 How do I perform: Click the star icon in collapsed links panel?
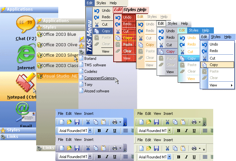tap(81, 46)
